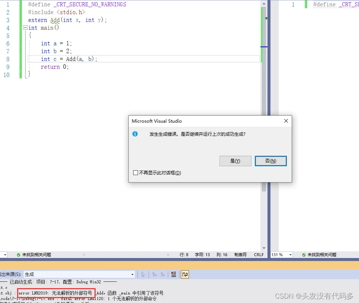Viewport: 359px width, 303px height.
Task: Go to next message in output toolbar
Action: pos(163,274)
